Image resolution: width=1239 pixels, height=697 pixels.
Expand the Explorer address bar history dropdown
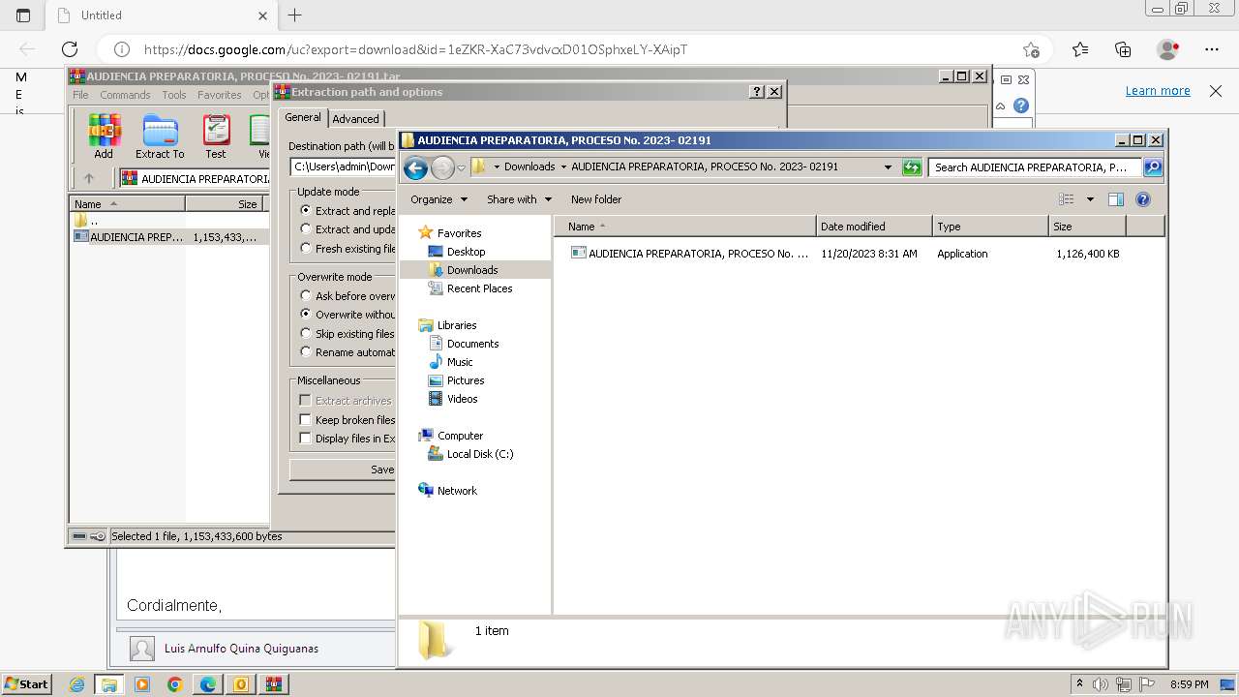click(888, 167)
